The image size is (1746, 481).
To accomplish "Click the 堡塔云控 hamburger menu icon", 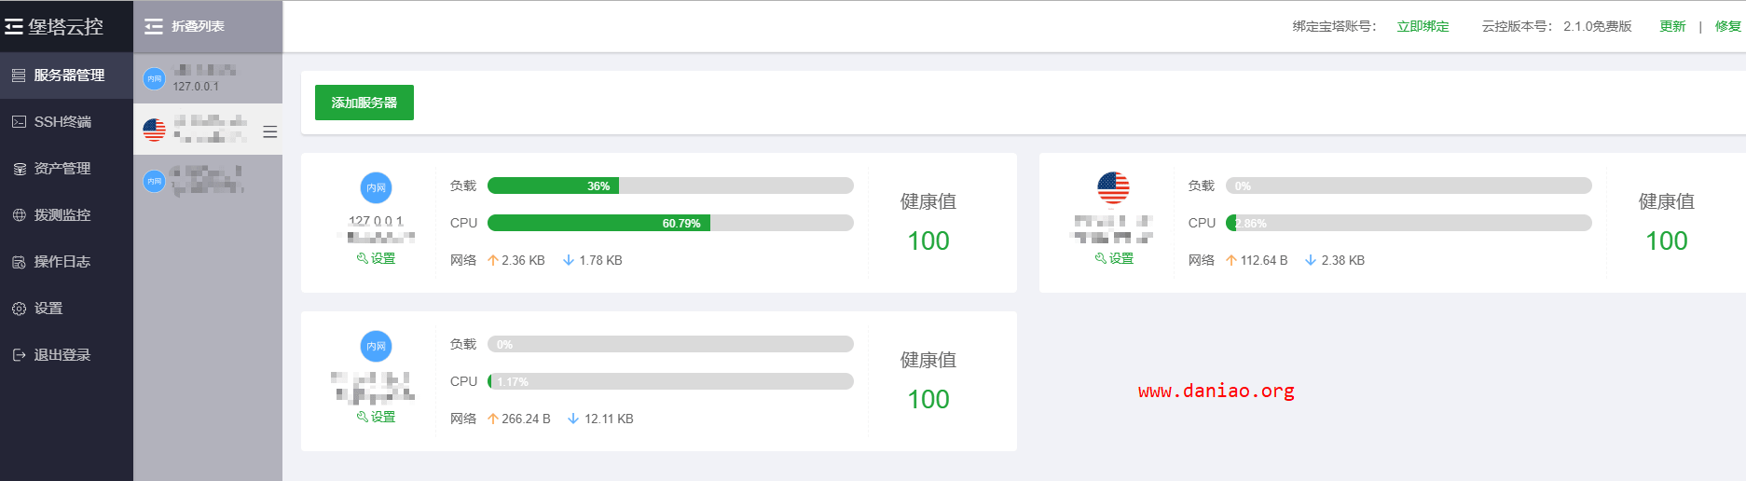I will pos(14,27).
